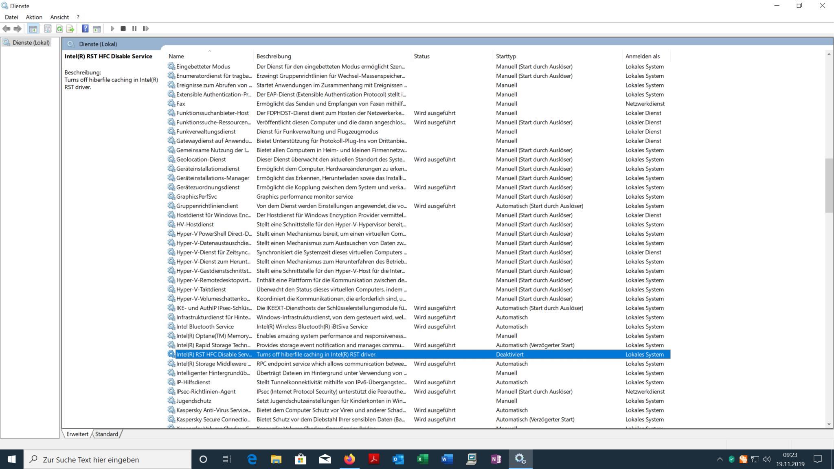Click gear icon of Infrastrukturdienst row

coord(171,317)
